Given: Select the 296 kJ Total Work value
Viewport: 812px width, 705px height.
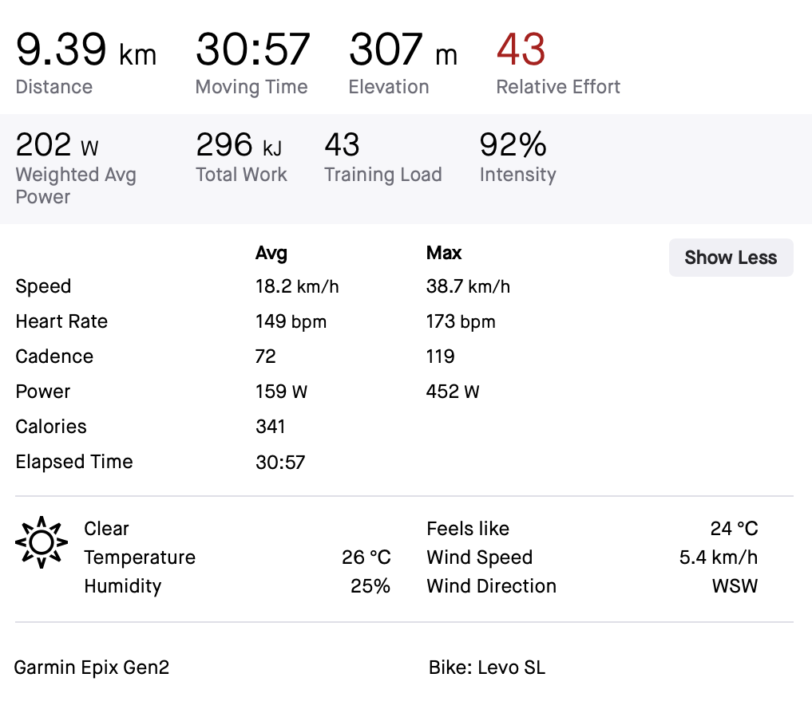Looking at the screenshot, I should (239, 144).
